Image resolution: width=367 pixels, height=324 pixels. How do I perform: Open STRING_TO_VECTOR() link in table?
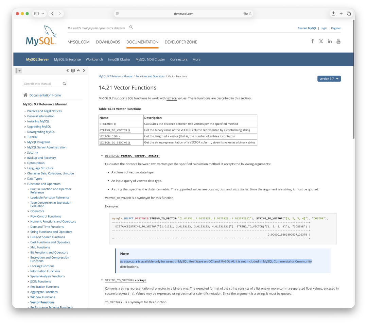(115, 130)
